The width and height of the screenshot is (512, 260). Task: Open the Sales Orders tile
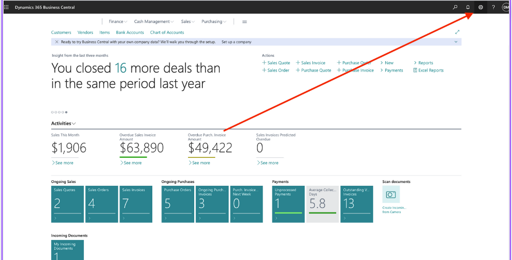tap(101, 204)
